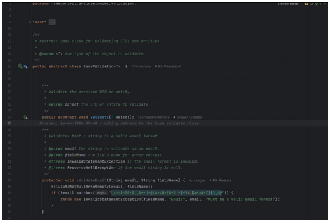329x223 pixels.
Task: Open the 12 inheritors hint
Action: click(141, 66)
